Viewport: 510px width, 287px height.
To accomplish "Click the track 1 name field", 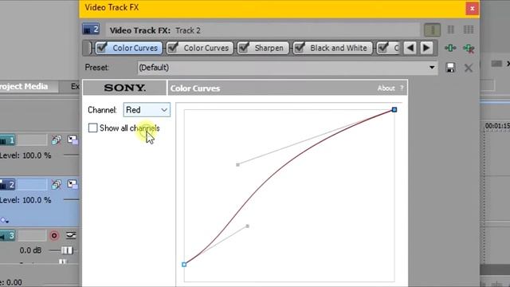I will [32, 140].
